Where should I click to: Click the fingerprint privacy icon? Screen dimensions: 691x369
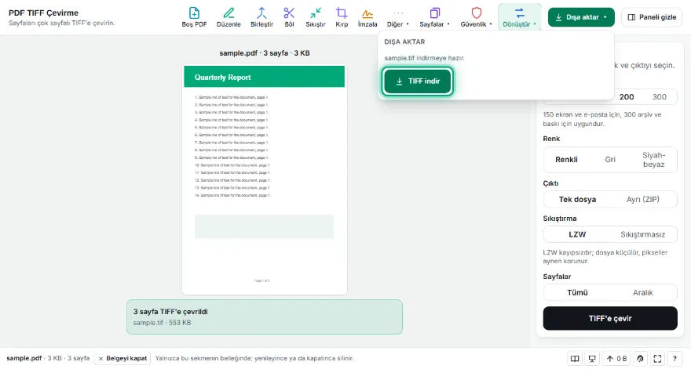(x=640, y=359)
